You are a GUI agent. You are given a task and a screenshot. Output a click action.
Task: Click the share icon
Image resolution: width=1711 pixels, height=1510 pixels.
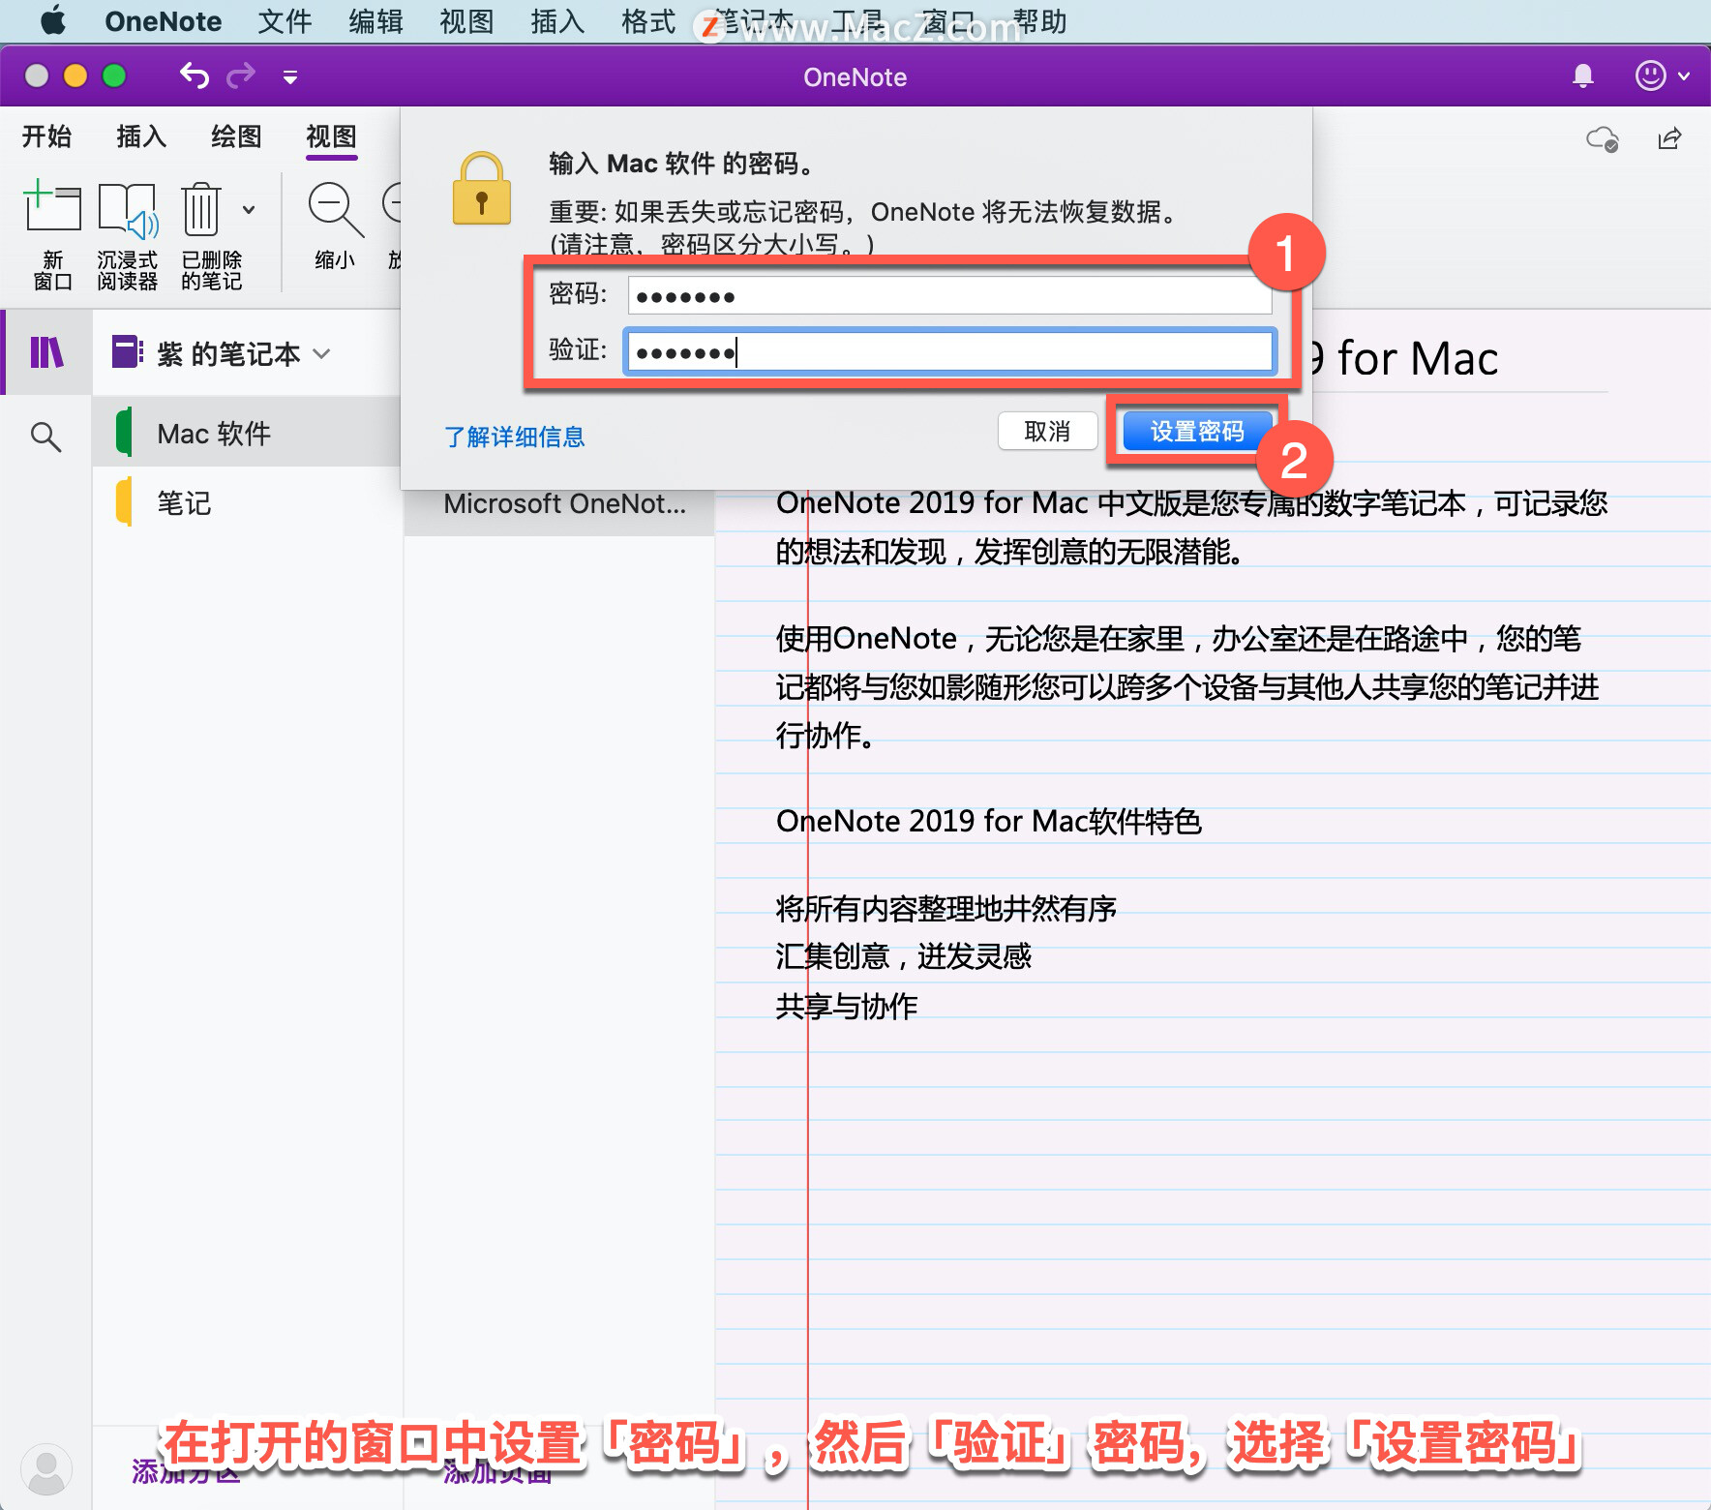pyautogui.click(x=1669, y=138)
